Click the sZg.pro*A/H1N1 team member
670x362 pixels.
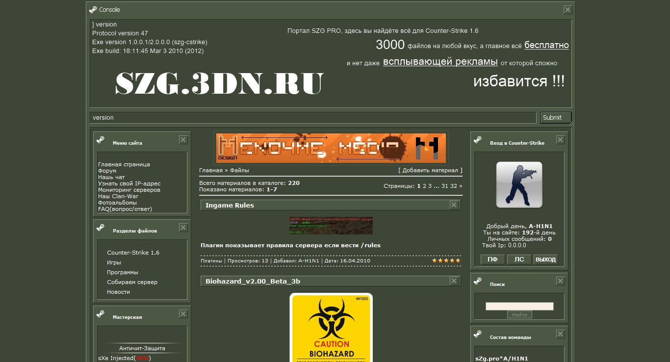point(501,359)
